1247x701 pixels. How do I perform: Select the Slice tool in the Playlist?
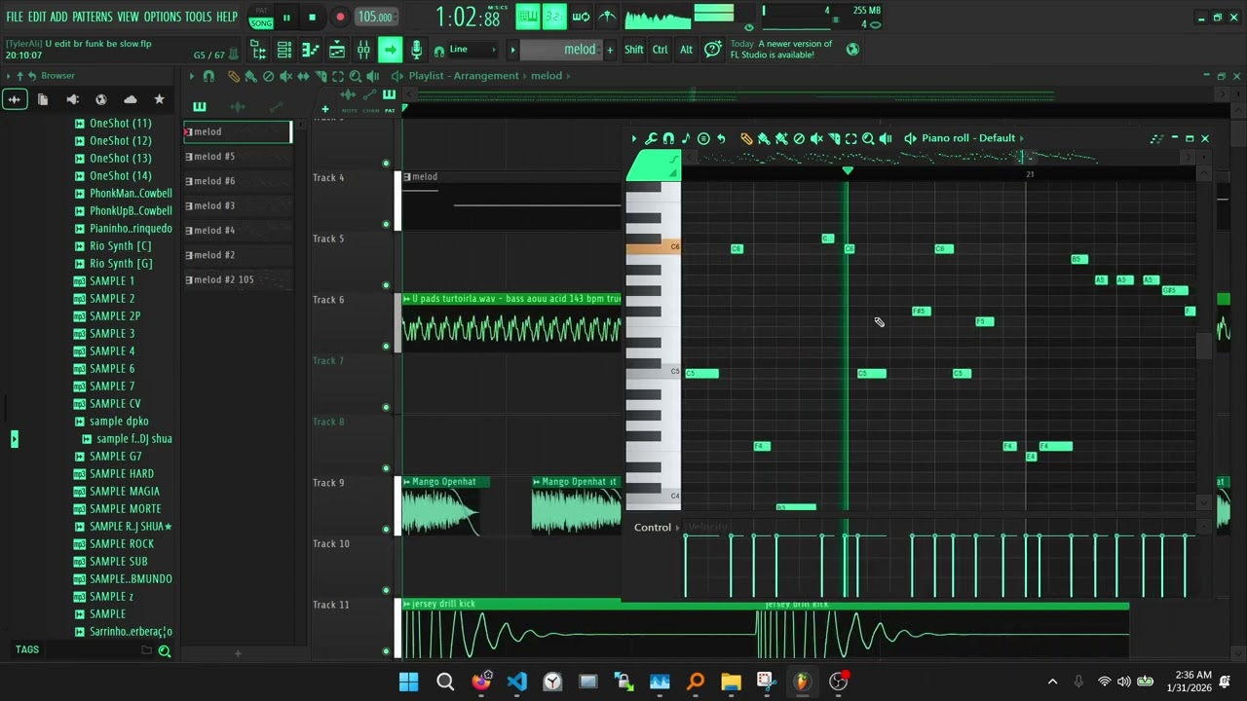[321, 76]
